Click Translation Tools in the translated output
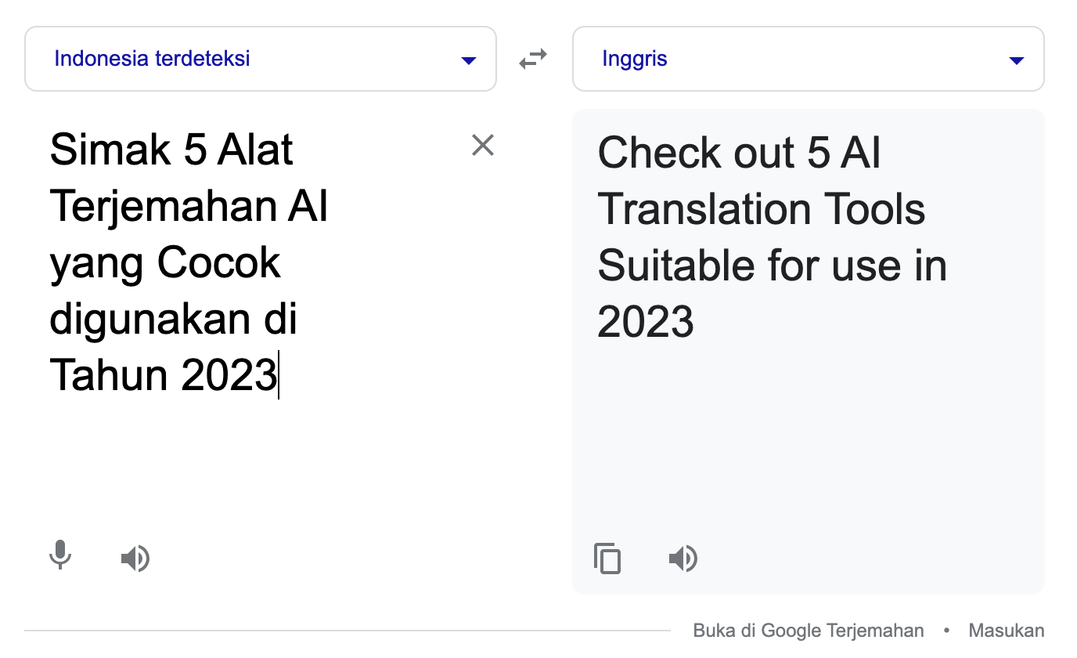This screenshot has width=1077, height=658. point(761,209)
